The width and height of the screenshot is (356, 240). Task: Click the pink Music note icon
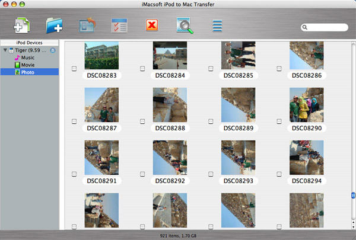pyautogui.click(x=17, y=57)
